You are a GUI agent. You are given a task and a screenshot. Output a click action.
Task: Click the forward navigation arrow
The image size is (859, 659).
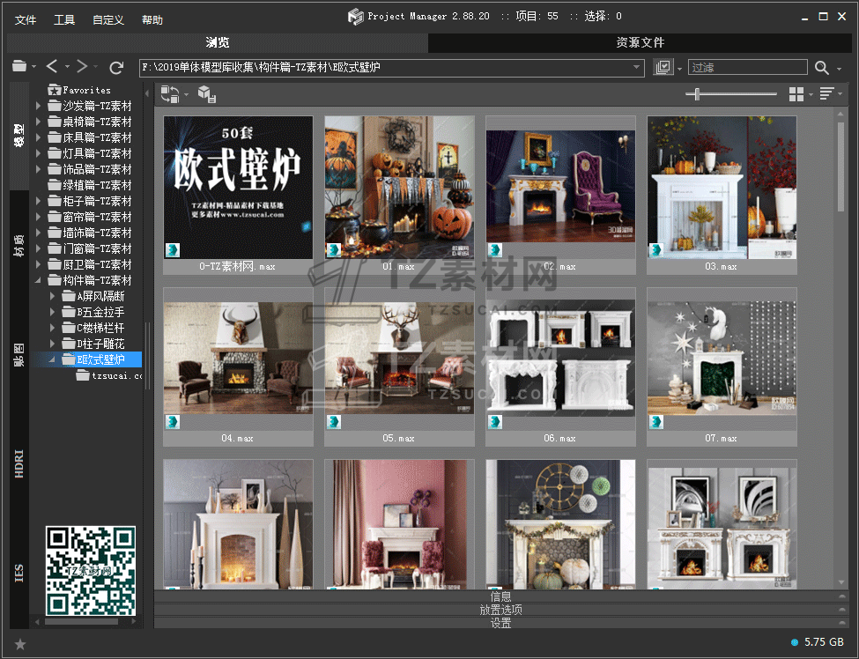coord(82,67)
